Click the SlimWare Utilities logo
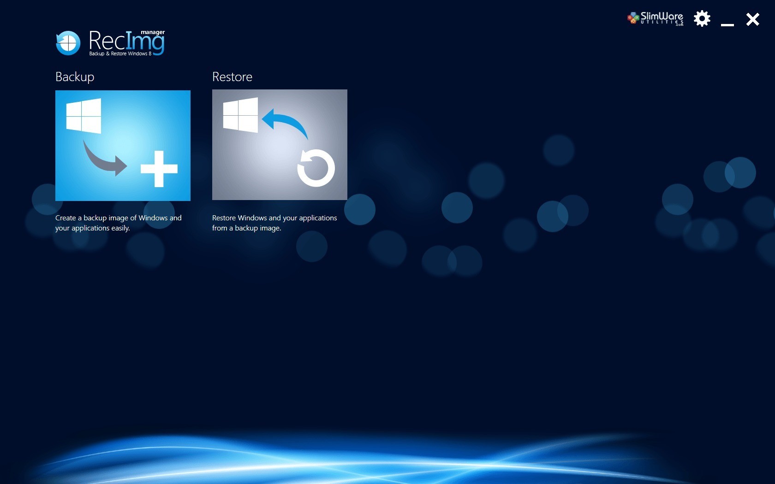775x484 pixels. coord(656,18)
